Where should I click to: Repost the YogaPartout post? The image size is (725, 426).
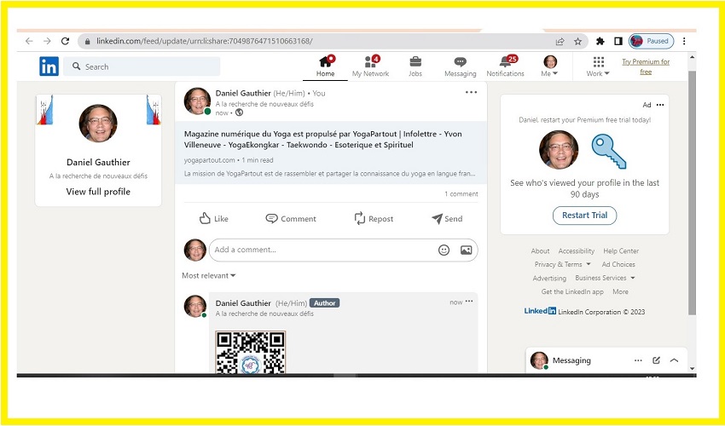[374, 219]
